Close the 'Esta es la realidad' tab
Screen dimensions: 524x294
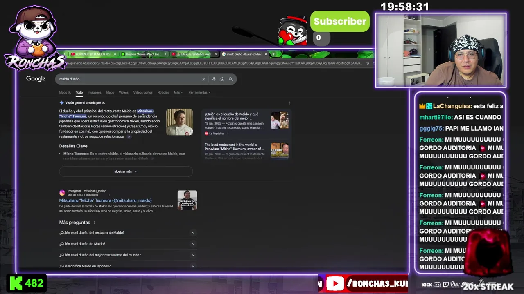[x=216, y=54]
